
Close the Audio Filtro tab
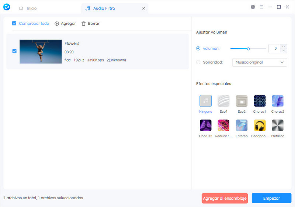143,8
